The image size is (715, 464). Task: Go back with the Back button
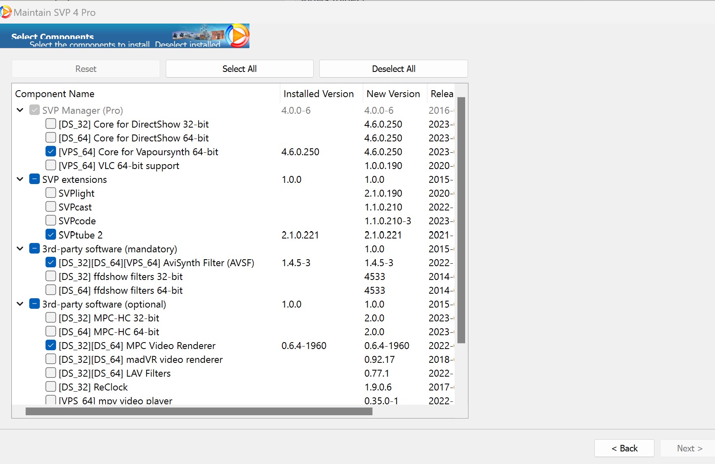(624, 448)
